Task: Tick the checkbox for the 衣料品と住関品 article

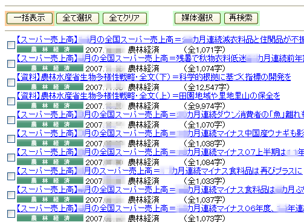Action: click(11, 45)
